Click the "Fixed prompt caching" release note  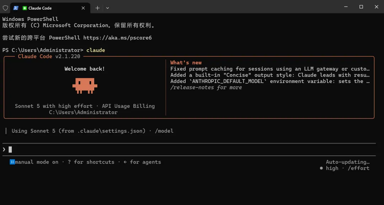click(x=270, y=69)
